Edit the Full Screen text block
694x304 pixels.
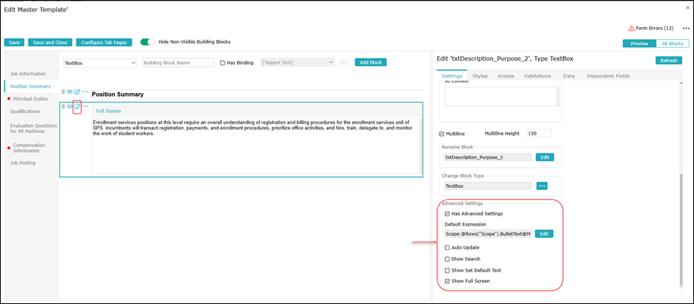[77, 106]
